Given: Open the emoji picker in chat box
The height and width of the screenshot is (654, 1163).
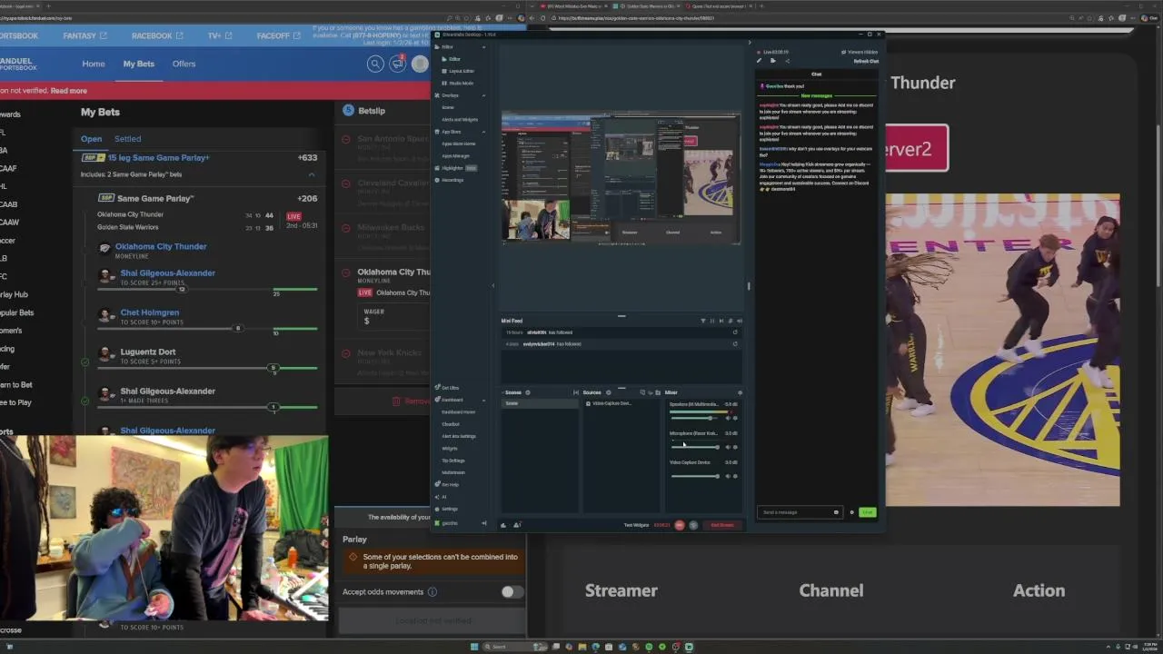Looking at the screenshot, I should 836,512.
